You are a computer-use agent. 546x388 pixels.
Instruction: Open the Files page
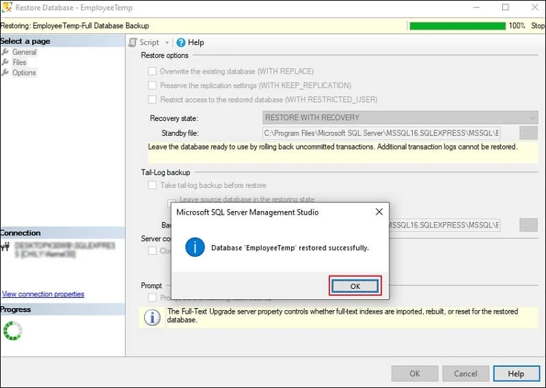(x=19, y=62)
